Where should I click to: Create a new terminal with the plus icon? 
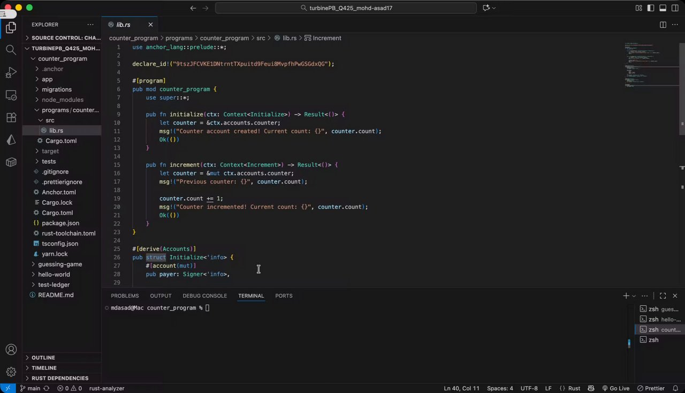[626, 296]
